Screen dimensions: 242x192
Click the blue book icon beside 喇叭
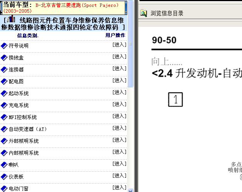point(4,165)
